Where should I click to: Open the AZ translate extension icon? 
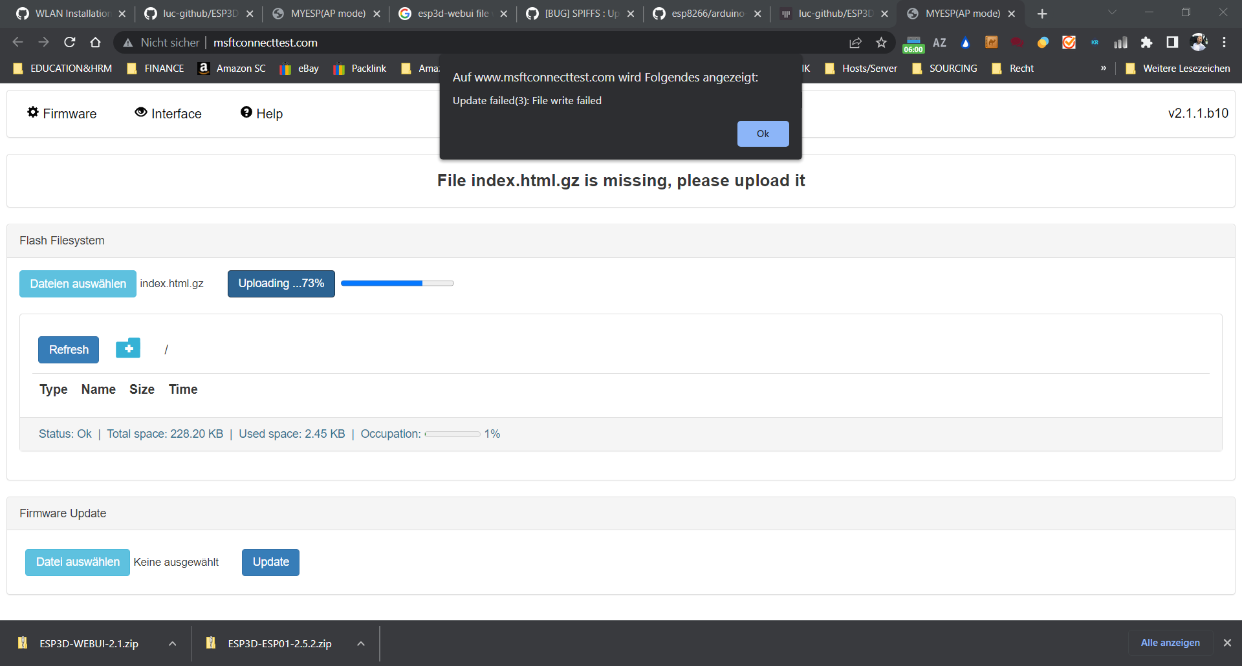click(939, 43)
